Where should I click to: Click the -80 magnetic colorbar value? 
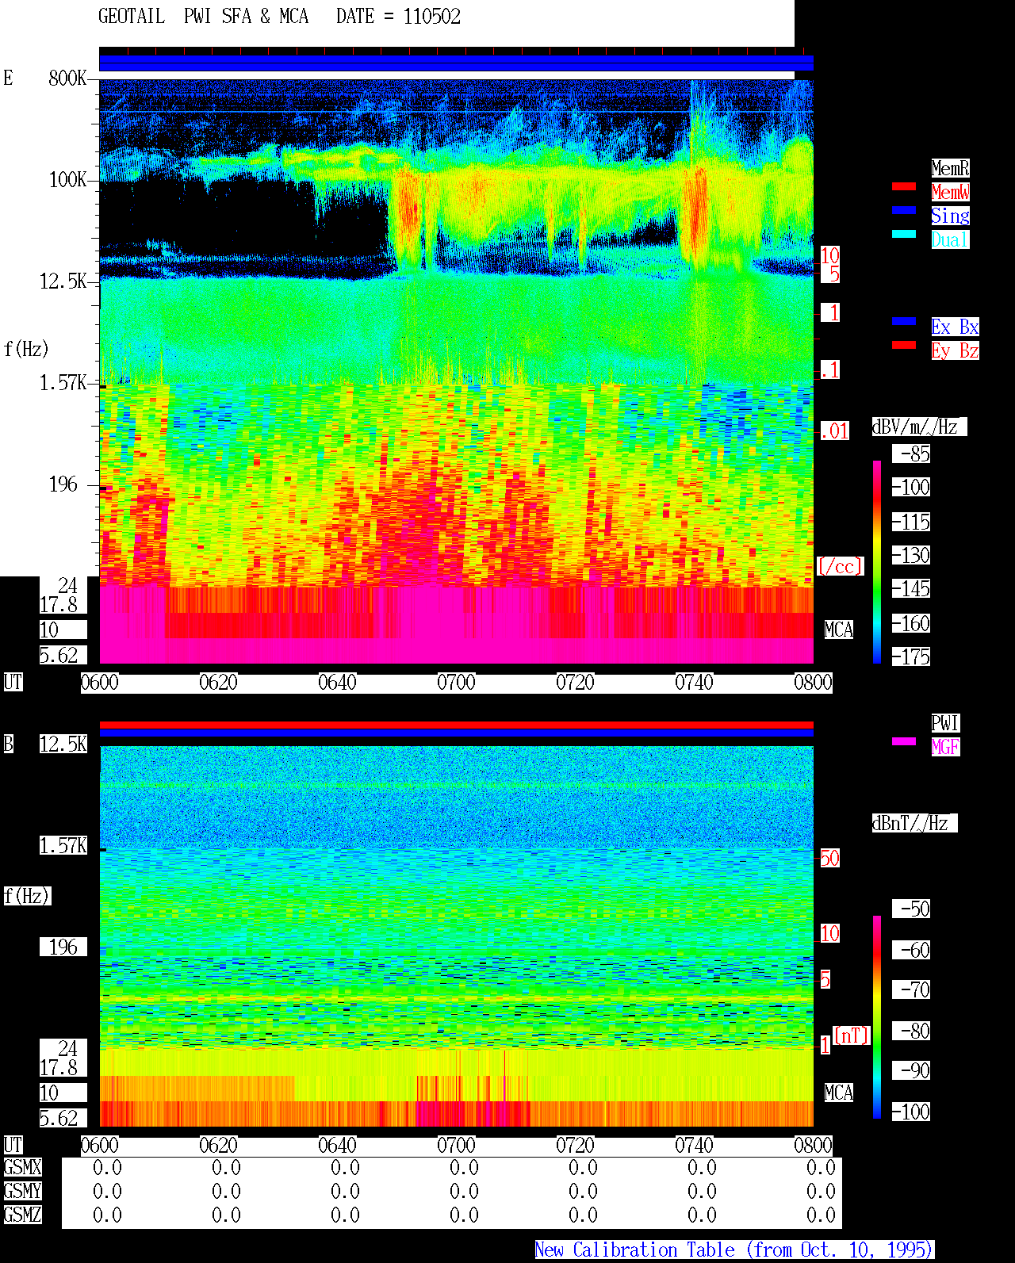click(x=912, y=1031)
